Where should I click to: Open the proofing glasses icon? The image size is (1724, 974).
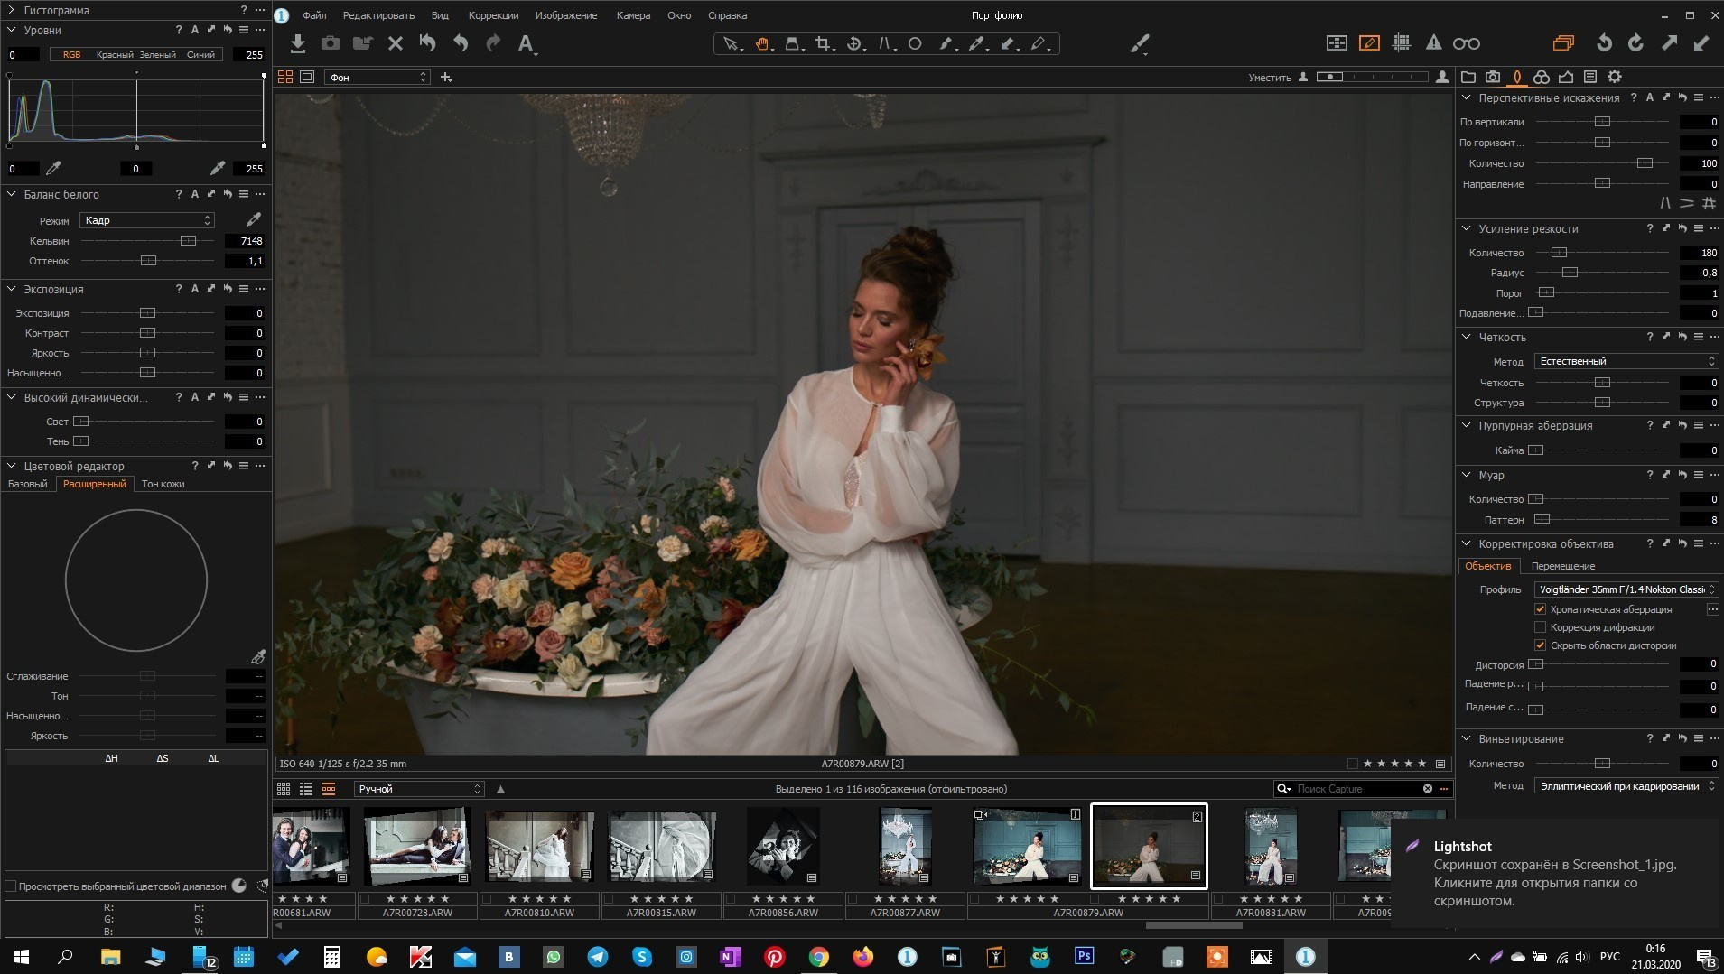[x=1466, y=43]
